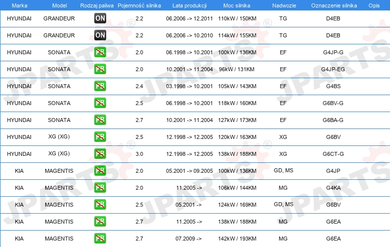Click production dates 05.2001 -> 09.2005

[x=190, y=171]
